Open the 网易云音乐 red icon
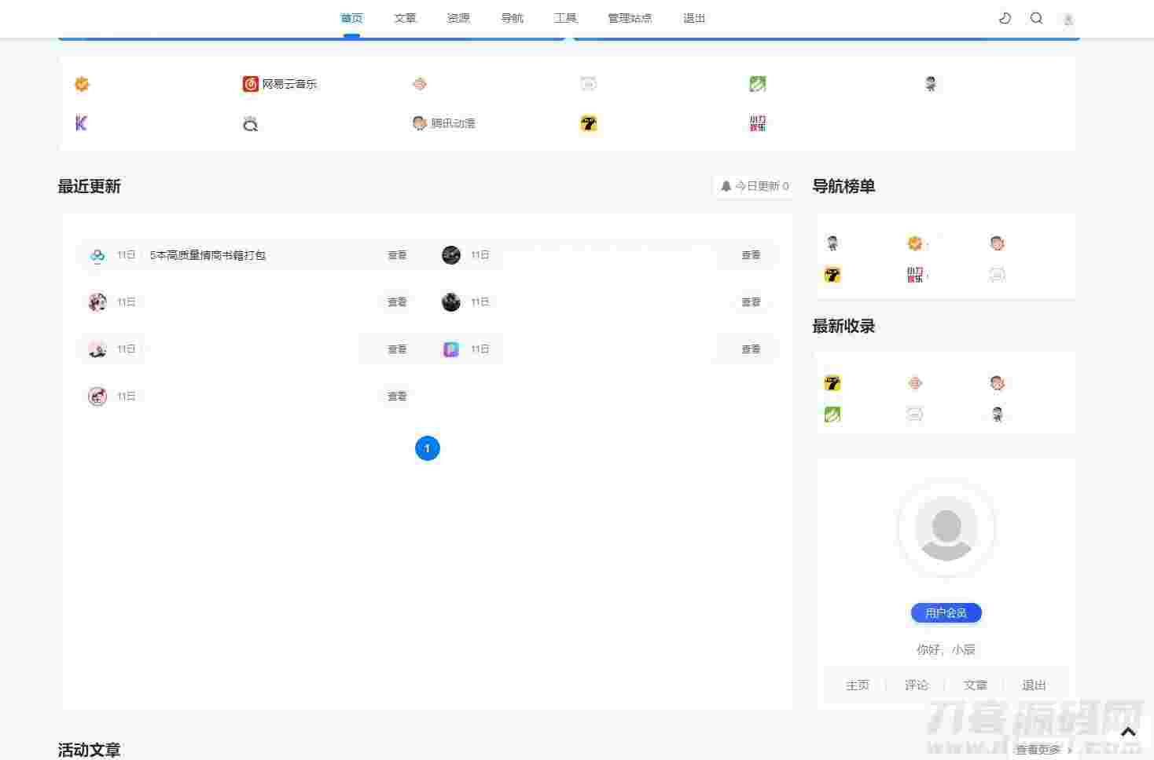Viewport: 1154px width, 760px height. point(251,84)
